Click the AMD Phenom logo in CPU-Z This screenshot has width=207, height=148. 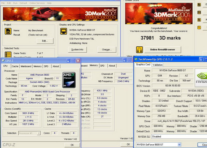click(69, 80)
